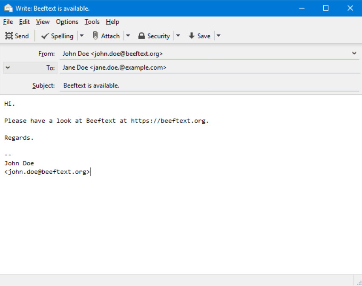The image size is (362, 286).
Task: Click the Spelling label text
Action: [62, 36]
